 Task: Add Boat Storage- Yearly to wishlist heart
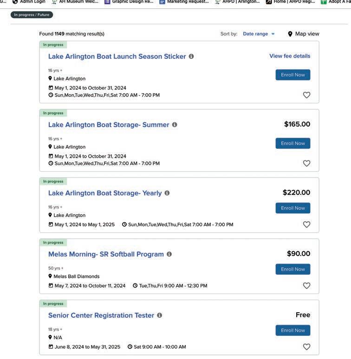306,224
